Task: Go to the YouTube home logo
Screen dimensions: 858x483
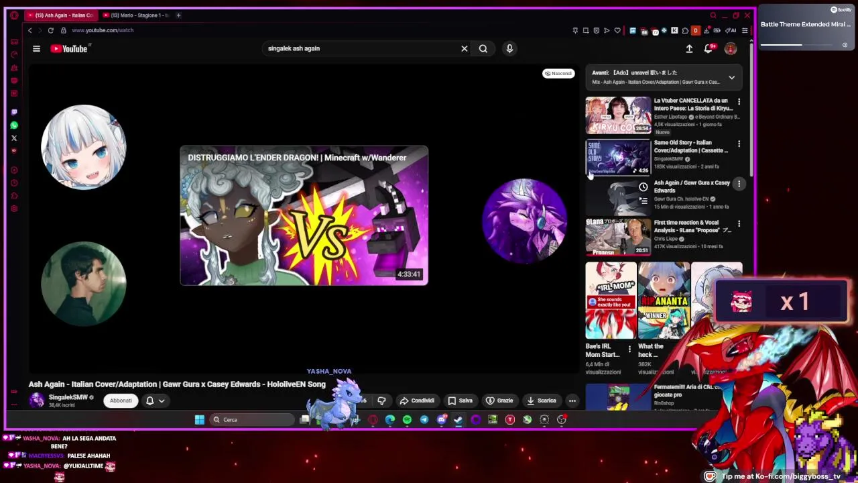Action: [69, 48]
